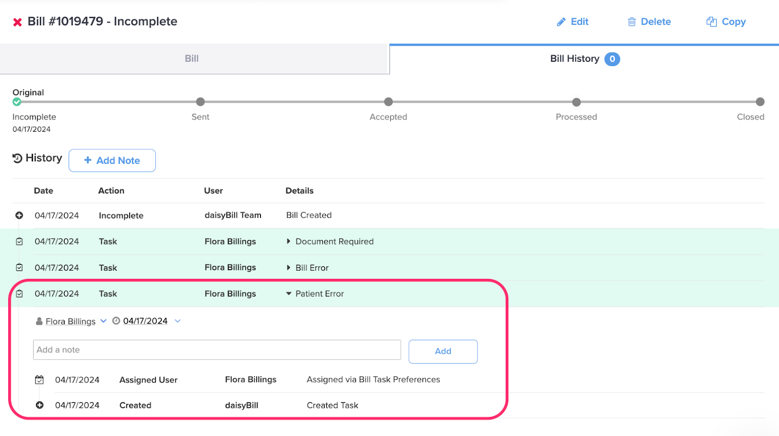Check off the Patient Error task
The width and height of the screenshot is (779, 436).
[19, 294]
